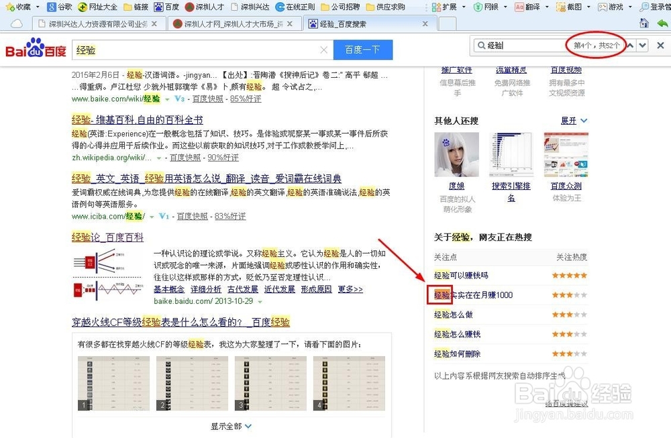Expand the 翻译 tool dropdown arrow
The height and width of the screenshot is (438, 671).
coord(547,7)
